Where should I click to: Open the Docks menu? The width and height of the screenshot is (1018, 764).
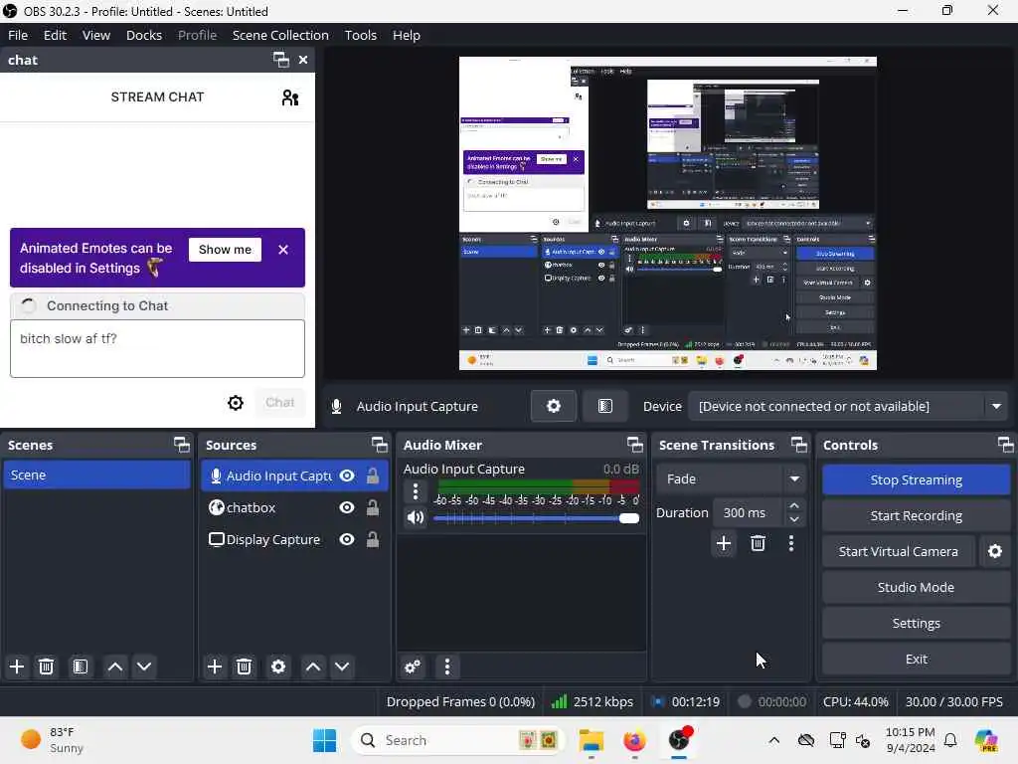144,35
